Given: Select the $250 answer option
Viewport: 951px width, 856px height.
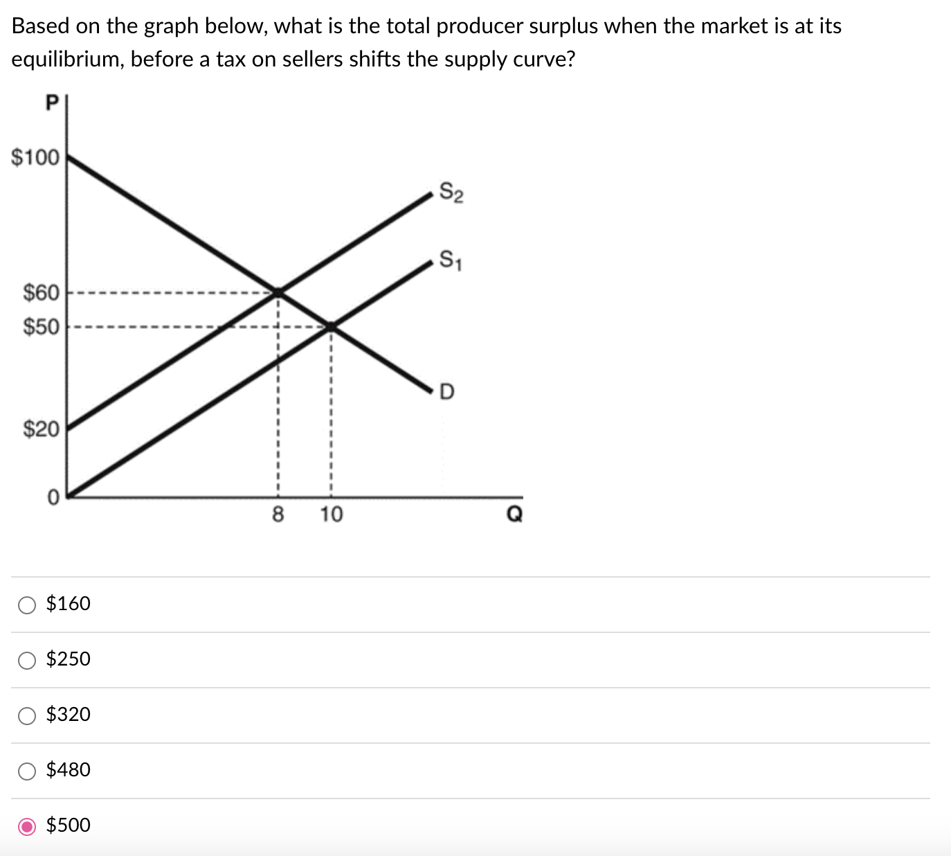Looking at the screenshot, I should coord(26,660).
